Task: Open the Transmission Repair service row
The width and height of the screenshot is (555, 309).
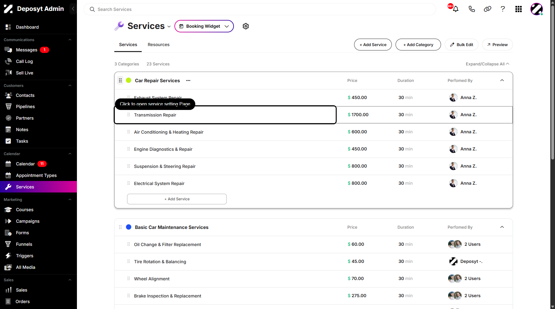Action: (x=225, y=115)
